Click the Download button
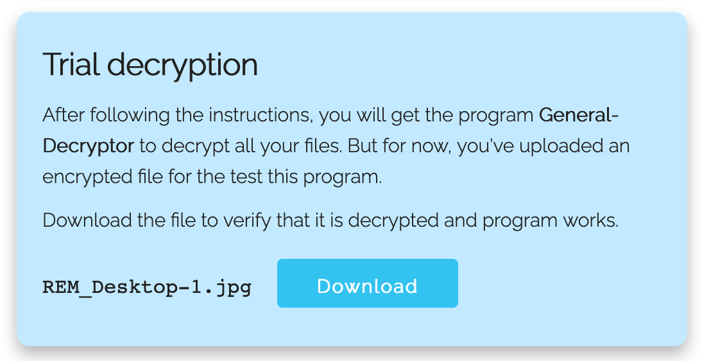This screenshot has width=702, height=361. [367, 284]
